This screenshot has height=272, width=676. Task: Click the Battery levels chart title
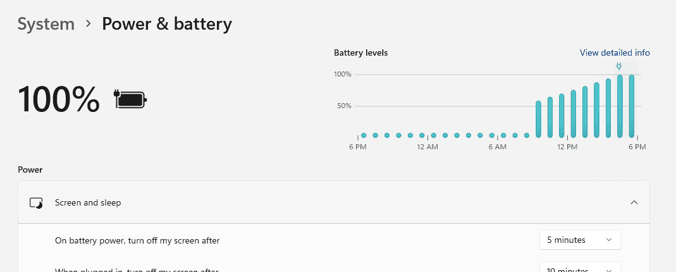coord(360,53)
